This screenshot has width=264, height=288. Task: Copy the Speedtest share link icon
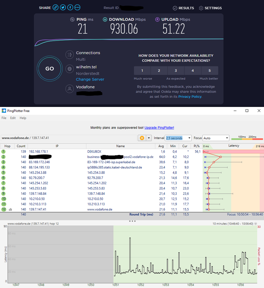point(55,7)
